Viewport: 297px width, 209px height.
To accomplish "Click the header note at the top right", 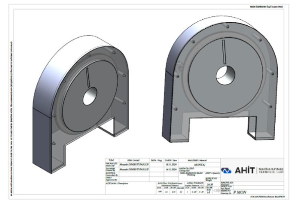I will 270,7.
